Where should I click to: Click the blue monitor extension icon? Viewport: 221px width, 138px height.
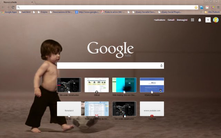click(202, 7)
